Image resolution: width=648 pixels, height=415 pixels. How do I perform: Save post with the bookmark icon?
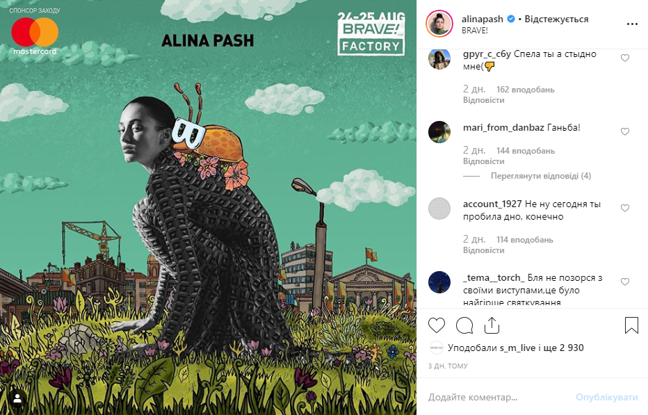pos(631,325)
